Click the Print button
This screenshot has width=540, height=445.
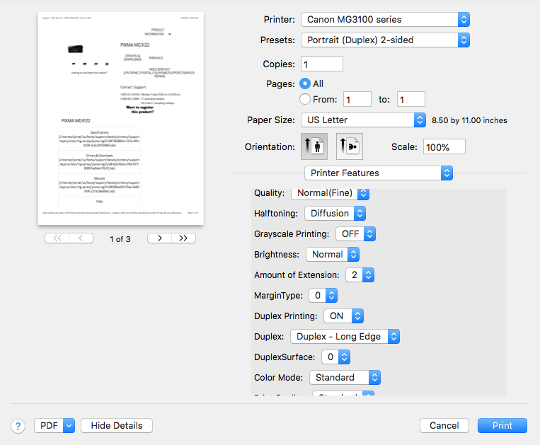(x=502, y=426)
